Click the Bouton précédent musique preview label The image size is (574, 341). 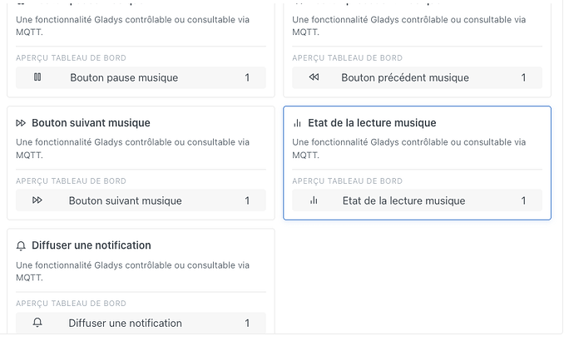tap(405, 77)
